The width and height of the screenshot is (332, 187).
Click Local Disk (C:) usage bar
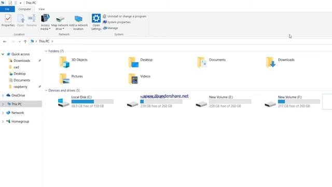pos(92,102)
